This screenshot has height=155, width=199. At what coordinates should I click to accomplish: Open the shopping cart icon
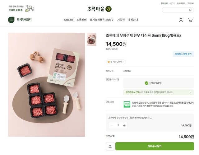pos(190,20)
